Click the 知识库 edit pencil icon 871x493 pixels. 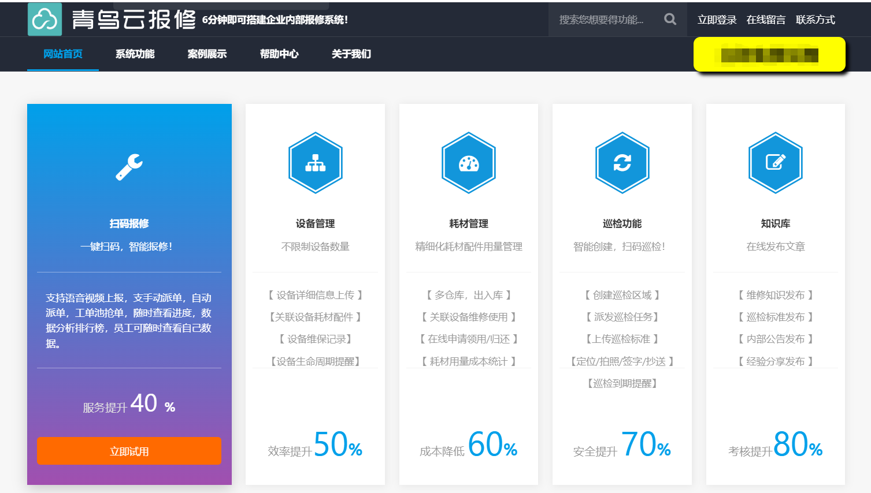click(775, 163)
